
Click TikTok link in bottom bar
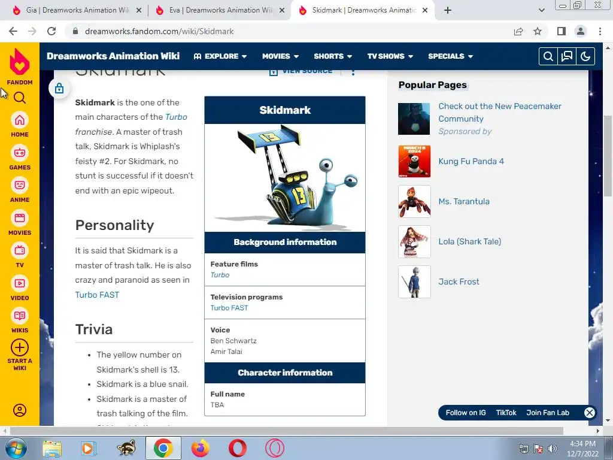tap(506, 413)
